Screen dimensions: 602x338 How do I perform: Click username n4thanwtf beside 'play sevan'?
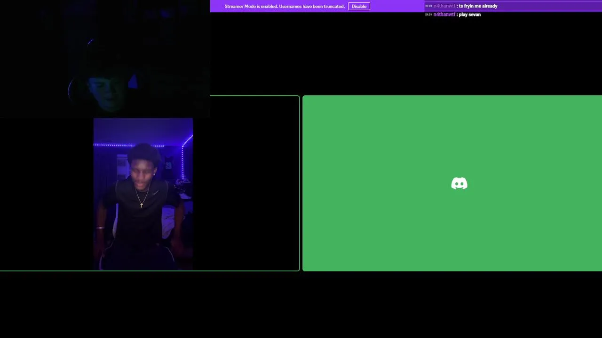click(444, 15)
